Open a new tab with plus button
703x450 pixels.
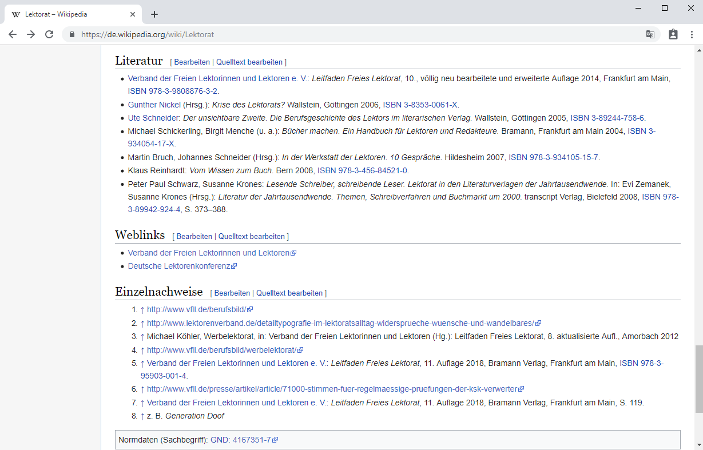tap(154, 14)
